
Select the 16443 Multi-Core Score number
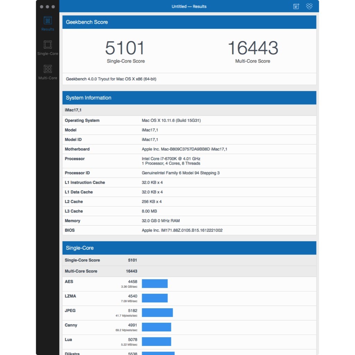[253, 48]
